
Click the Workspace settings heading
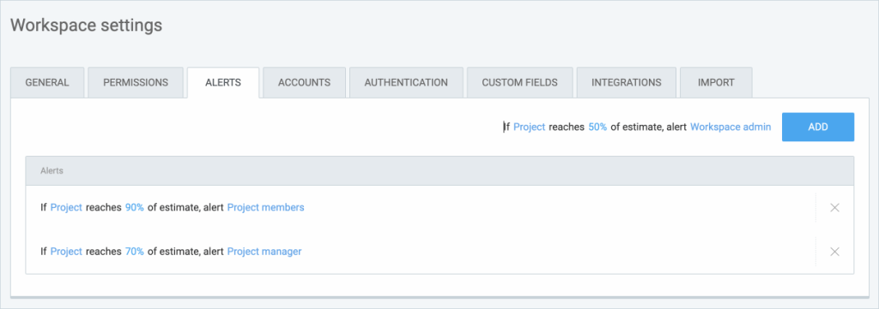87,25
